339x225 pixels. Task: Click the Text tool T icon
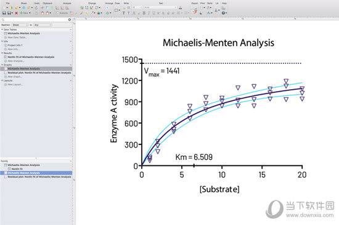click(124, 13)
